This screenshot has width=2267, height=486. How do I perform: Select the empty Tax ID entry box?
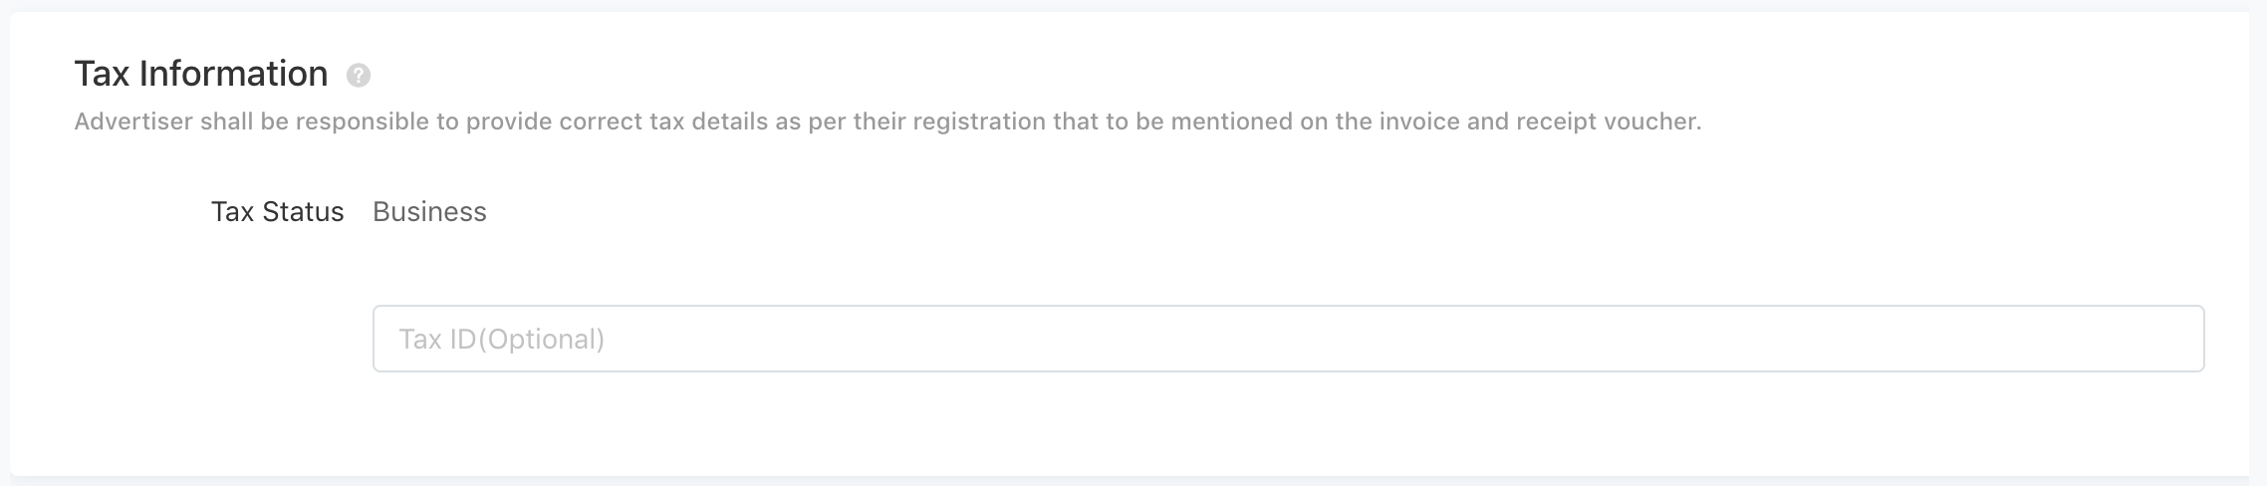tap(1288, 339)
